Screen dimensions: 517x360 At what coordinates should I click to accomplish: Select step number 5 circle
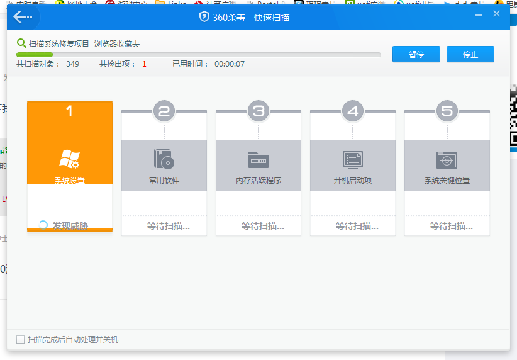click(447, 111)
